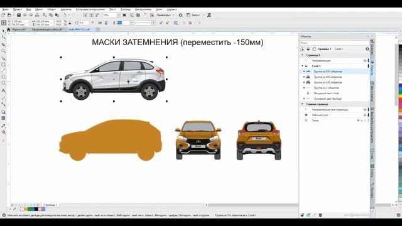Select the Ellipse tool in the toolbox
The image size is (402, 226).
[3, 77]
